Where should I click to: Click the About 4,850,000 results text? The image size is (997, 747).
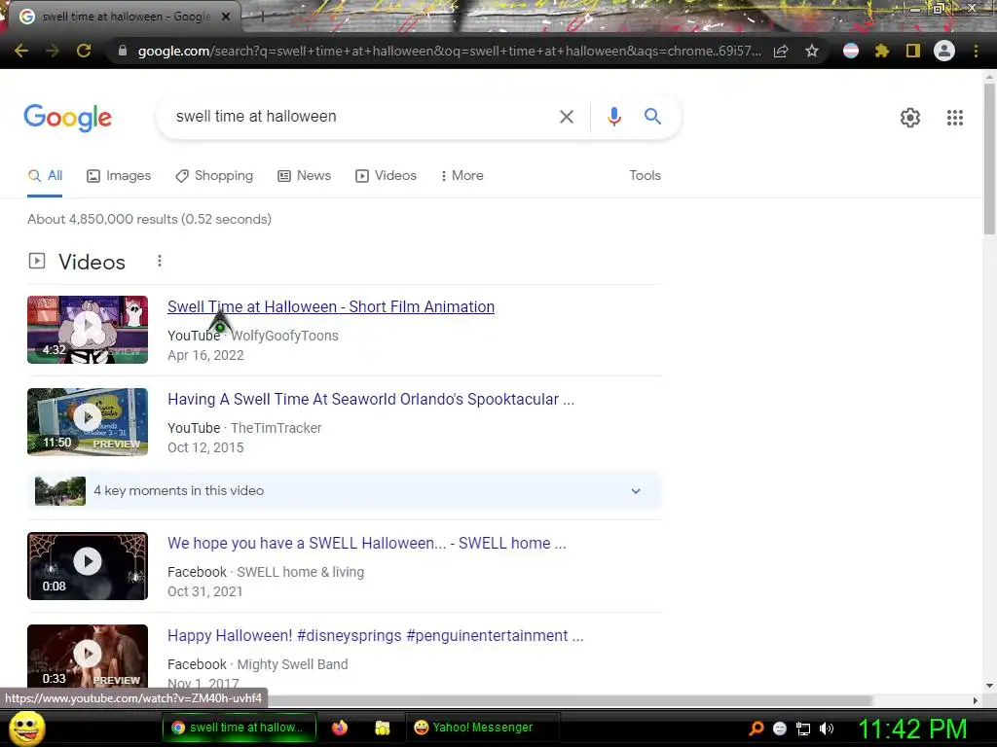[x=149, y=219]
